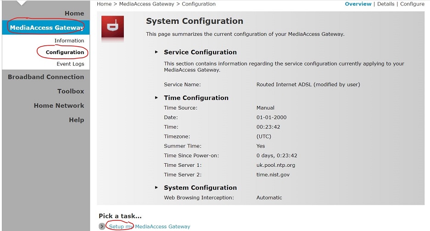Open the Home menu item
This screenshot has width=430, height=231.
(x=74, y=13)
